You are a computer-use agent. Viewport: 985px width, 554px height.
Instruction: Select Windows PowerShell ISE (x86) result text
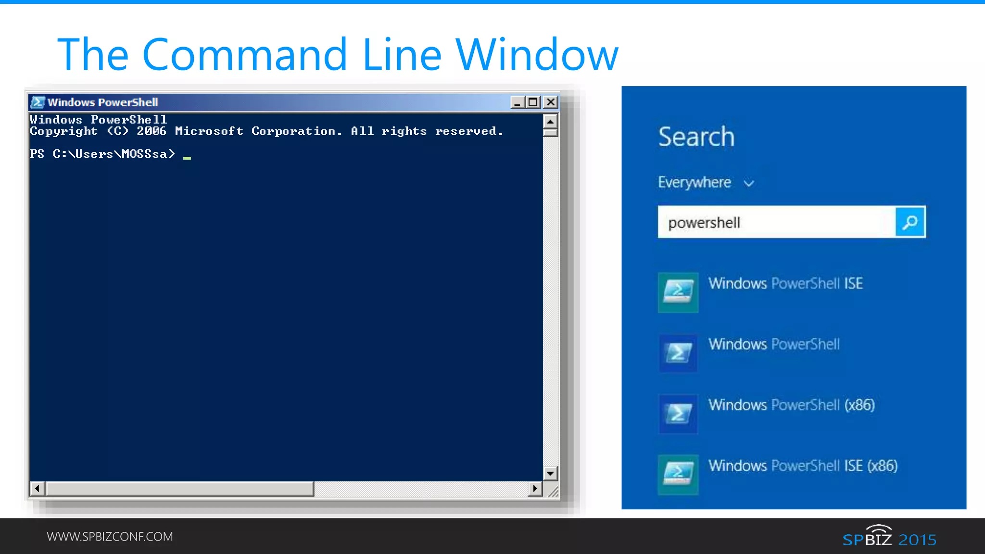coord(803,466)
